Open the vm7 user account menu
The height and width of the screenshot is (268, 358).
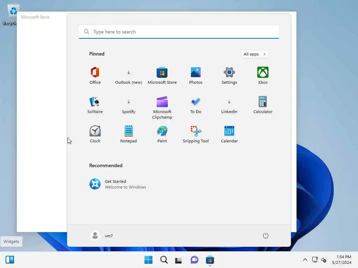click(x=102, y=236)
